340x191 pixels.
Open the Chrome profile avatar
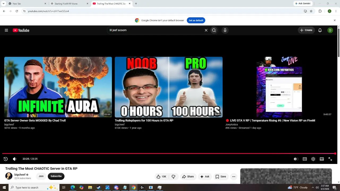[329, 11]
